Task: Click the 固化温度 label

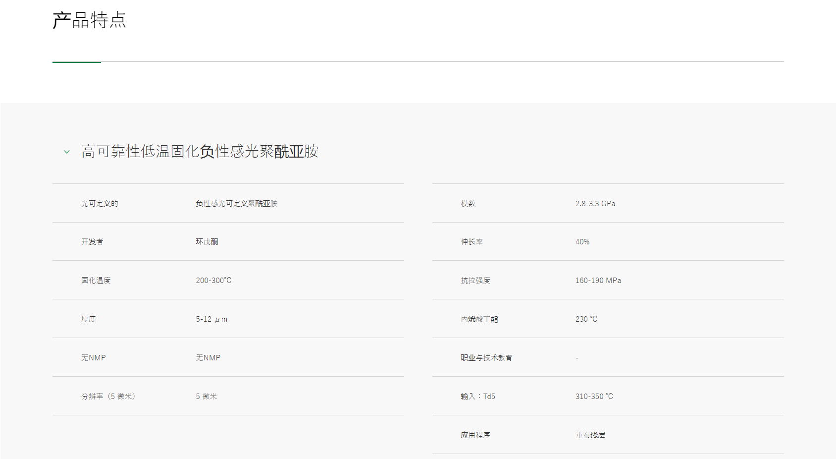Action: pyautogui.click(x=96, y=281)
